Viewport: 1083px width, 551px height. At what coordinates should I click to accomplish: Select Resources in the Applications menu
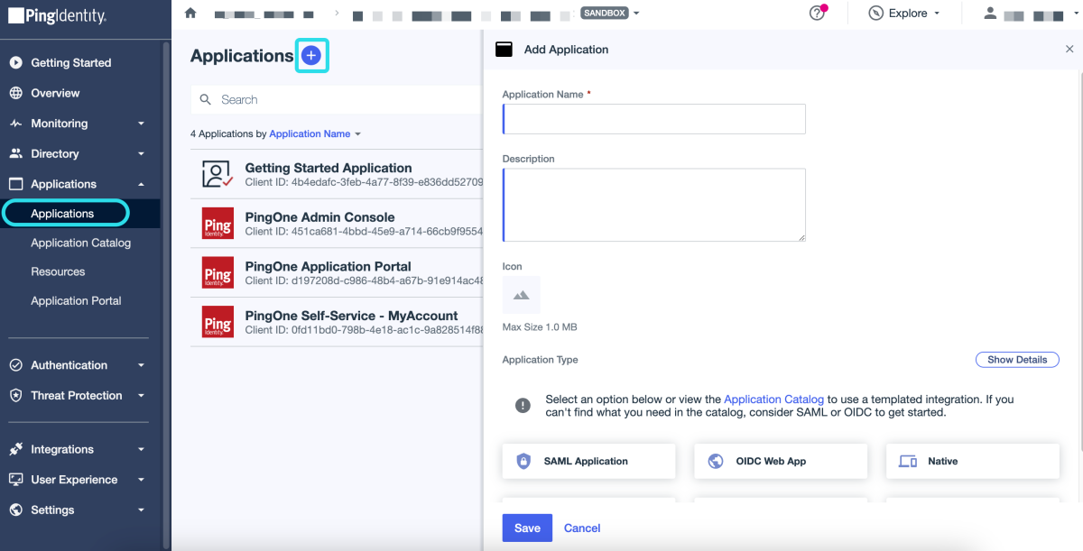pos(58,271)
